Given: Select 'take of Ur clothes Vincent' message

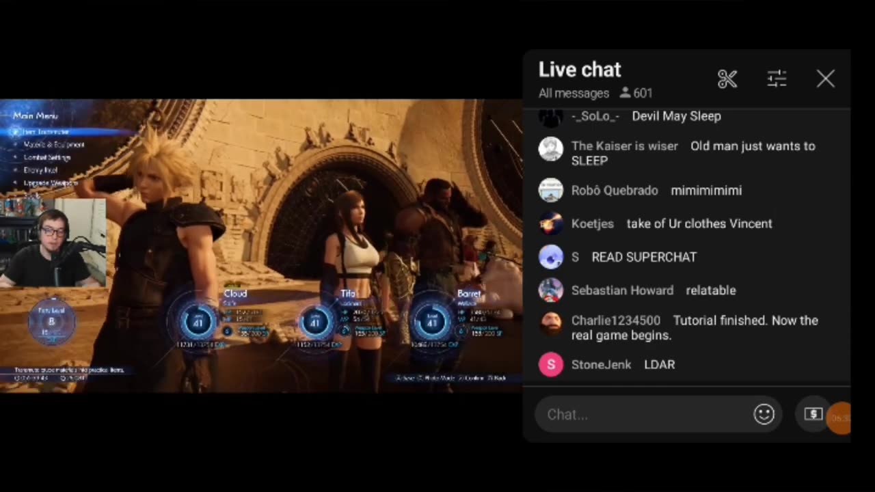Looking at the screenshot, I should pyautogui.click(x=699, y=223).
